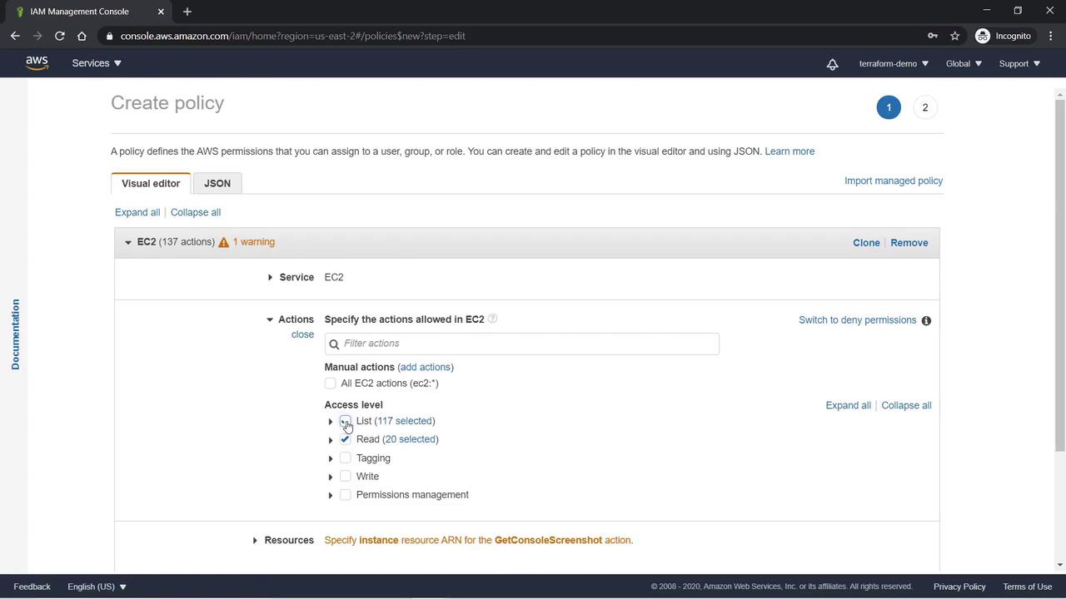Click the warning triangle icon next to EC2

(x=223, y=242)
